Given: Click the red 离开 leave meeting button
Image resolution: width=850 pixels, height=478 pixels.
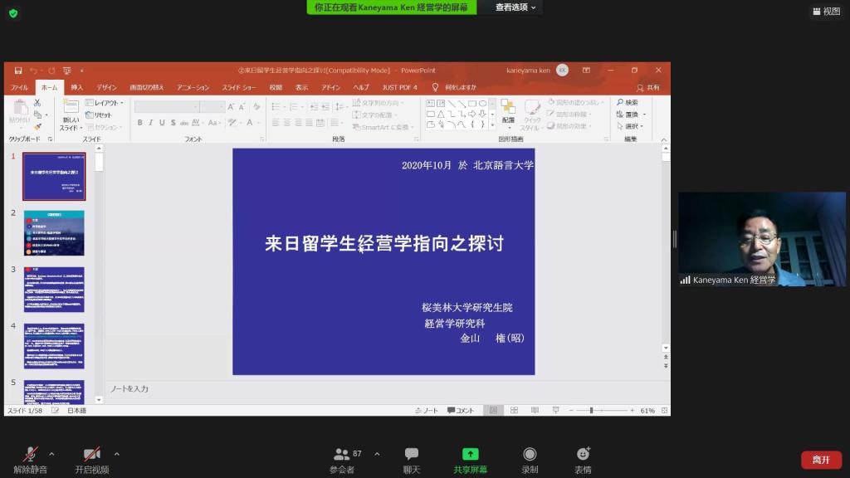Looking at the screenshot, I should tap(820, 460).
